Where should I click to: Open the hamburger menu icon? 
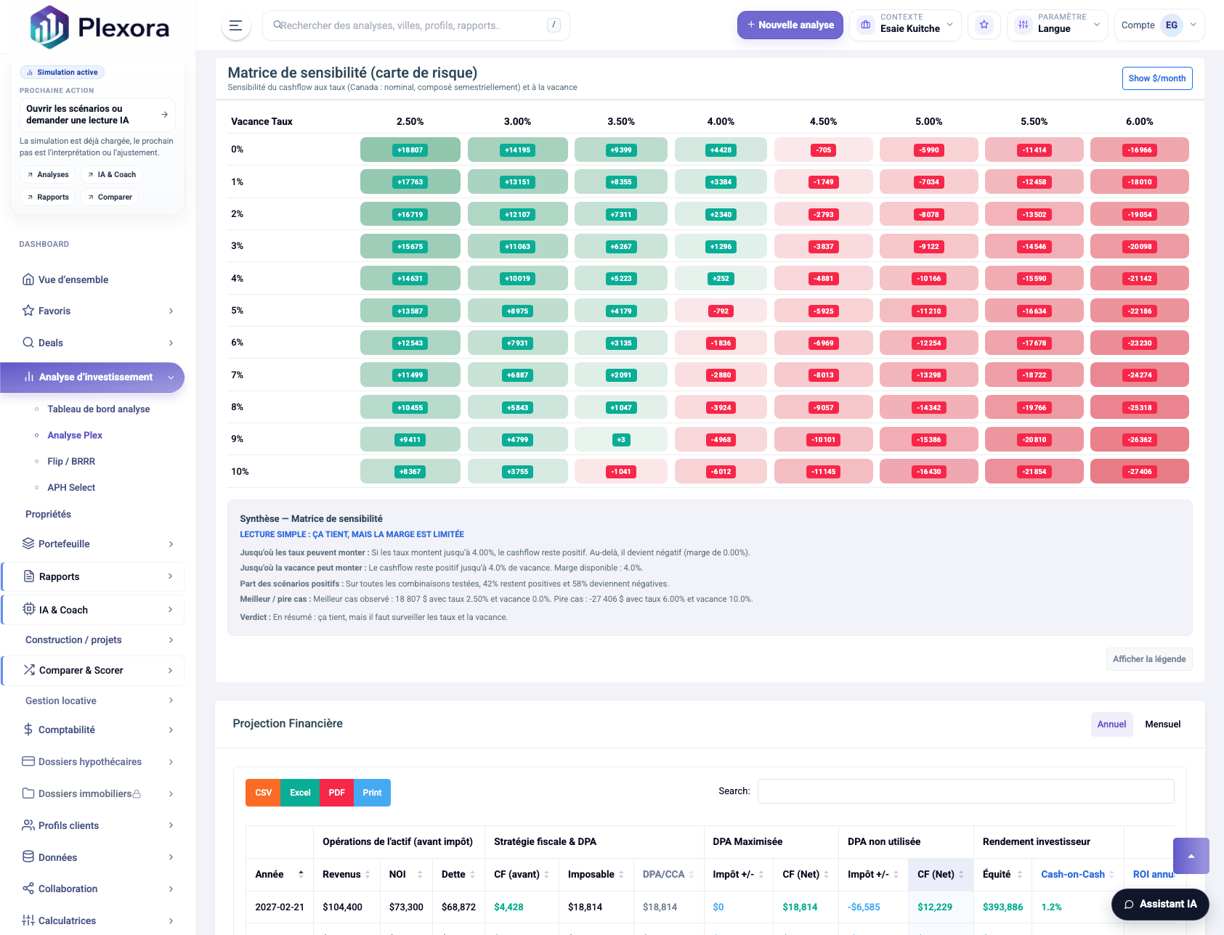pos(235,25)
